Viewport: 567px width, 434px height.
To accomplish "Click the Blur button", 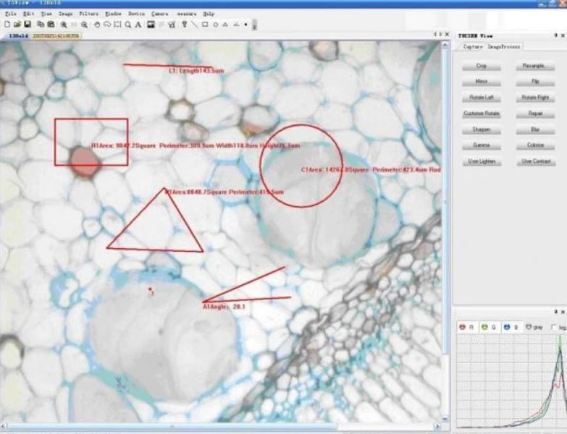I will click(x=535, y=129).
